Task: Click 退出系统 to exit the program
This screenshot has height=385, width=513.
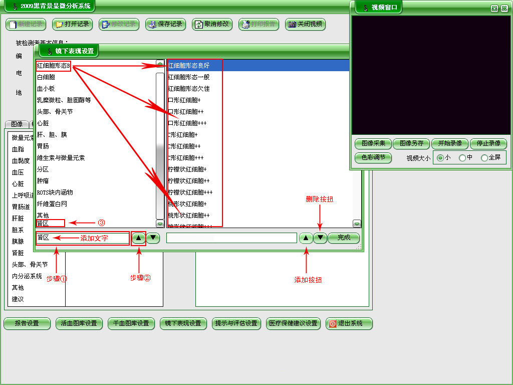Action: click(x=349, y=323)
